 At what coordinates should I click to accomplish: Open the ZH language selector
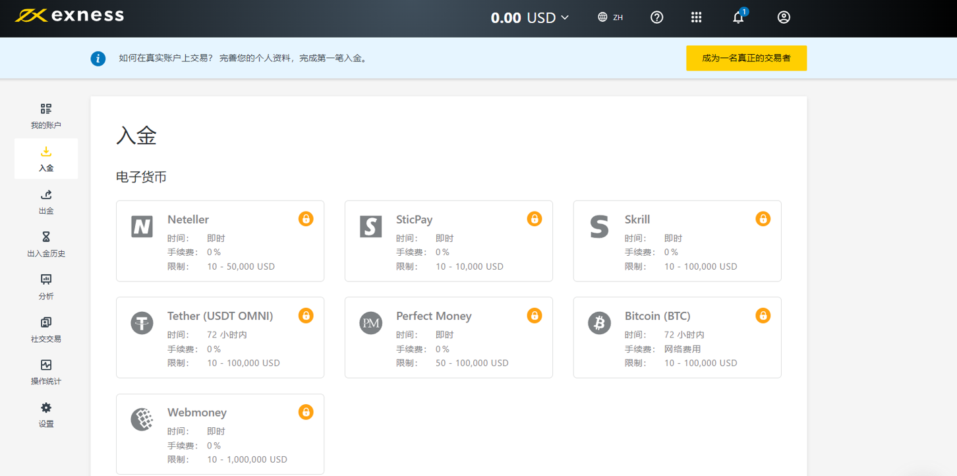(x=610, y=17)
